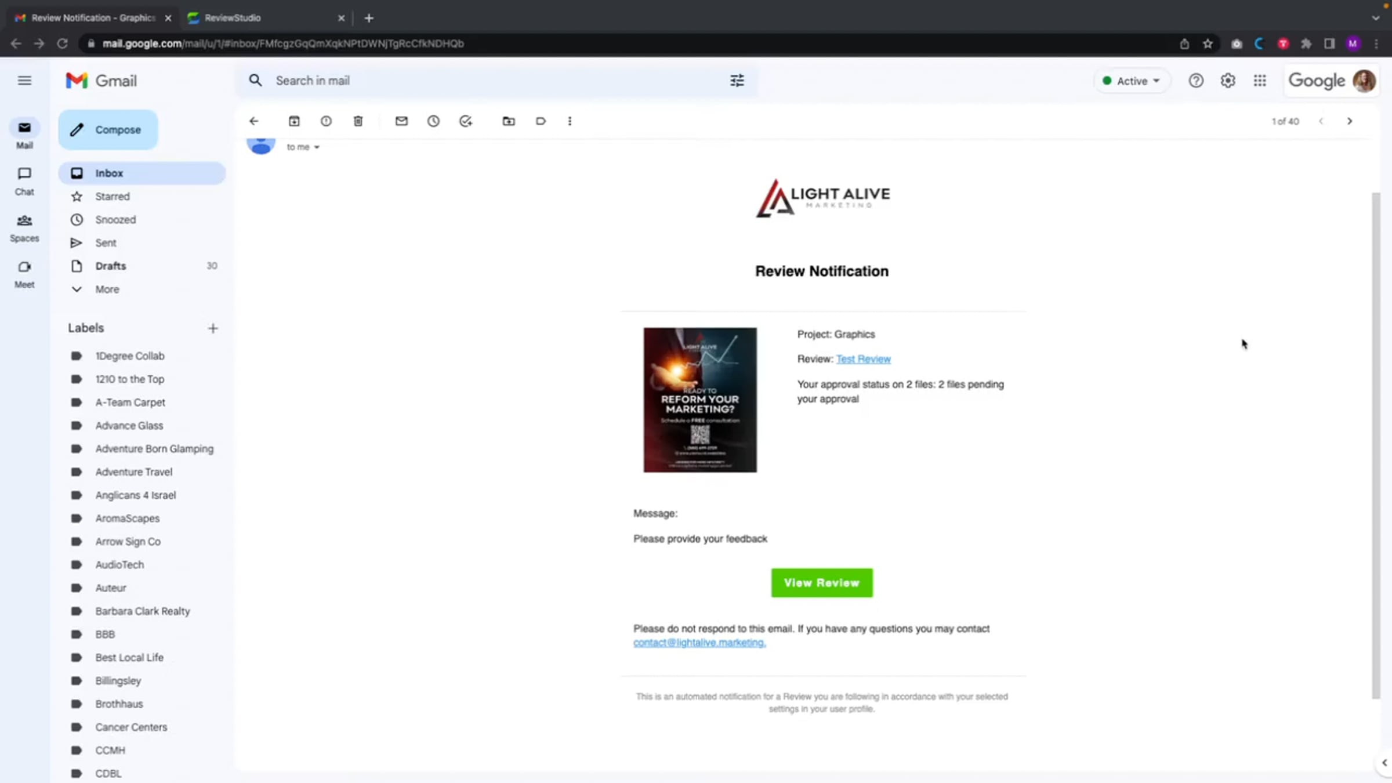Open the Active status dropdown
The image size is (1392, 783).
click(1131, 81)
